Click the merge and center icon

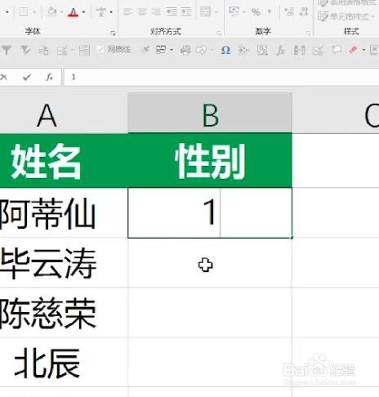coord(205,11)
